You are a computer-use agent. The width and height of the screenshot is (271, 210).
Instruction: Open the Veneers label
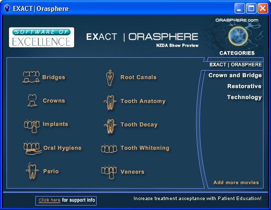coord(133,172)
